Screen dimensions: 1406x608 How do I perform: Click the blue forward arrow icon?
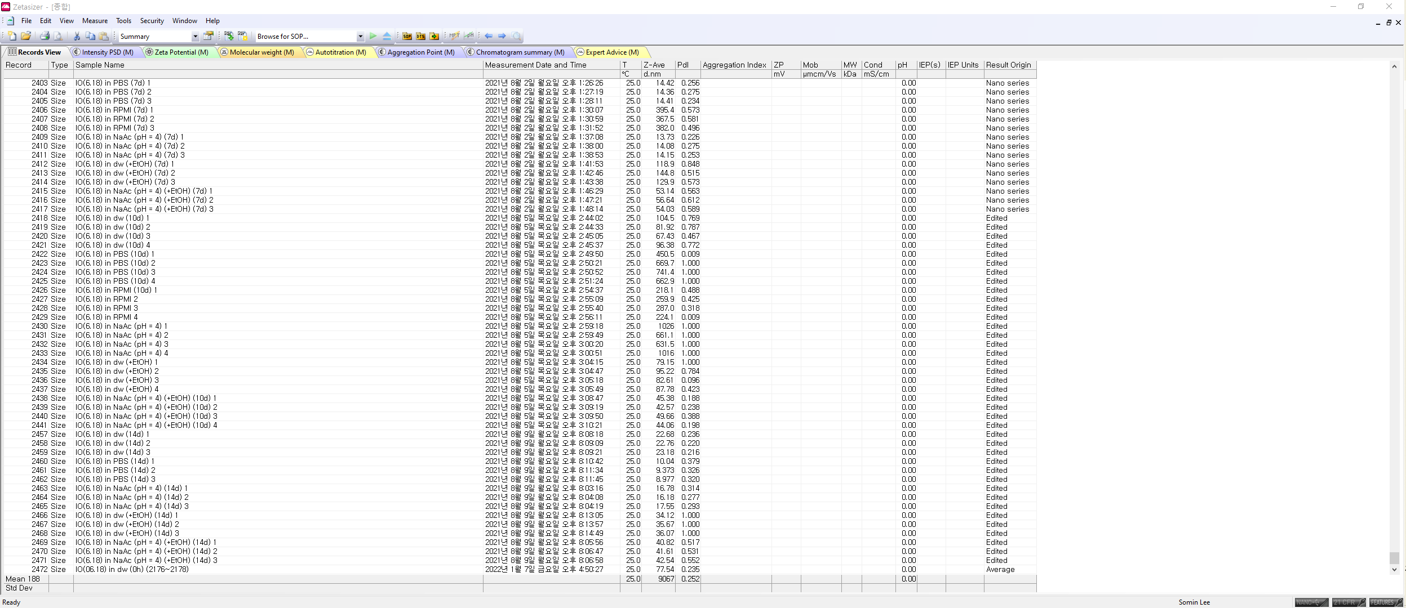(x=502, y=36)
